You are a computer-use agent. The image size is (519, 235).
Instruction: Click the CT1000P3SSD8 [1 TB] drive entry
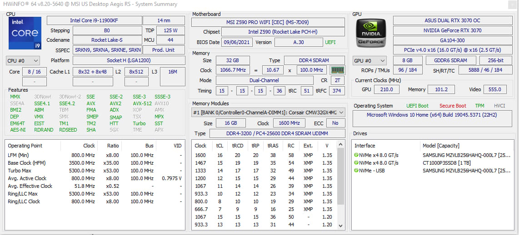click(x=446, y=163)
